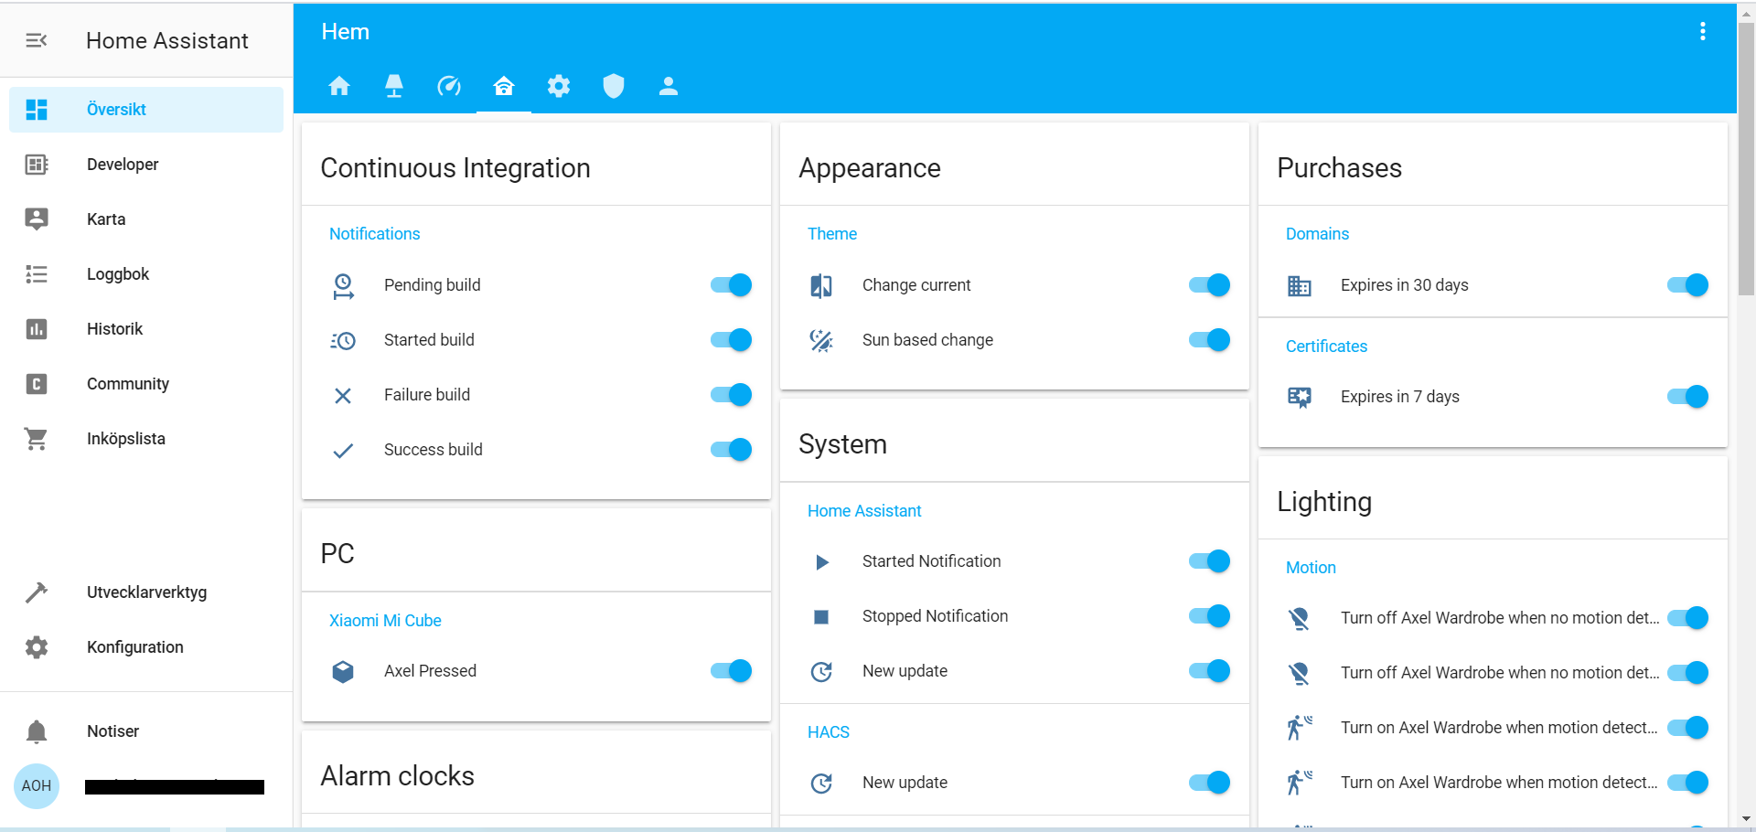Click the Xiaomi Mi Cube box icon

(343, 671)
